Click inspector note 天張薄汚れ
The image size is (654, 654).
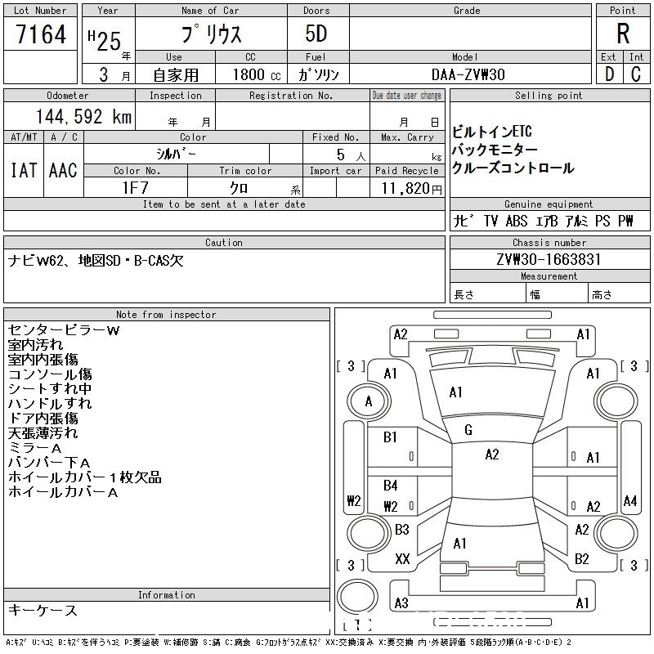[x=43, y=433]
